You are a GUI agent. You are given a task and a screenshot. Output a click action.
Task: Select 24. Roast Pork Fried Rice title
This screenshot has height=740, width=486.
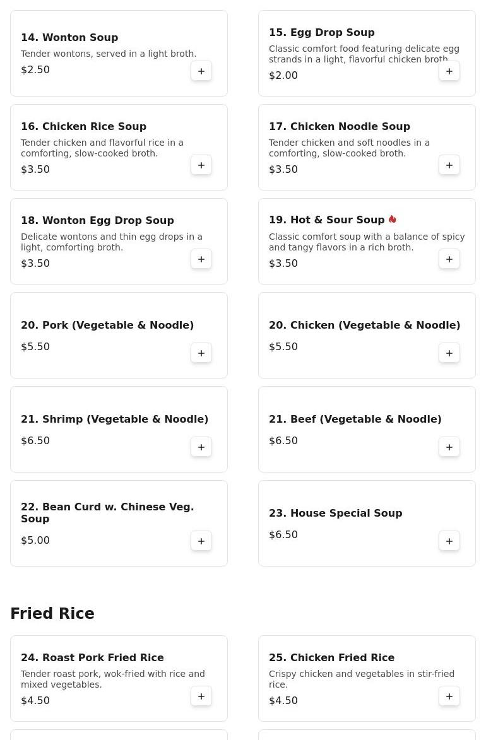[x=92, y=657]
